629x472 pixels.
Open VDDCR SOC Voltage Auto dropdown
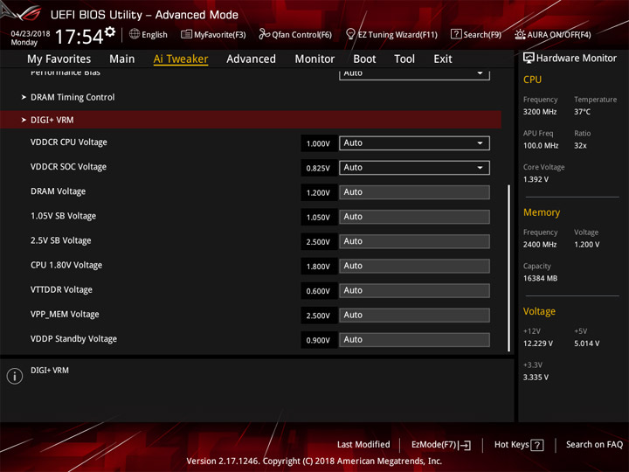click(414, 167)
